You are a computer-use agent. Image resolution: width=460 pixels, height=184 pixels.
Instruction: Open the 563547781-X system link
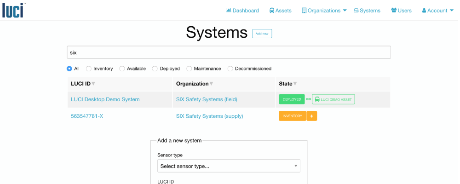pos(87,116)
